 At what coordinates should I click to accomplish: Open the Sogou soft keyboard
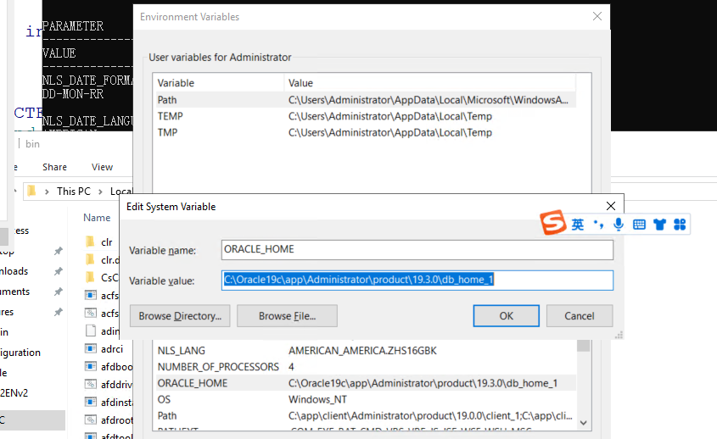pyautogui.click(x=639, y=225)
